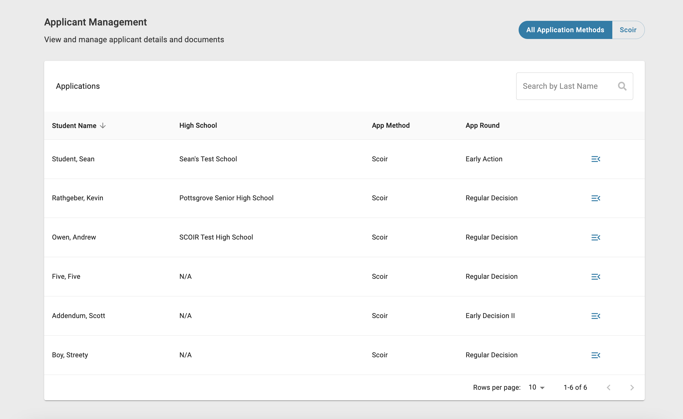This screenshot has height=419, width=683.
Task: Click the Early Action round cell
Action: pos(484,159)
